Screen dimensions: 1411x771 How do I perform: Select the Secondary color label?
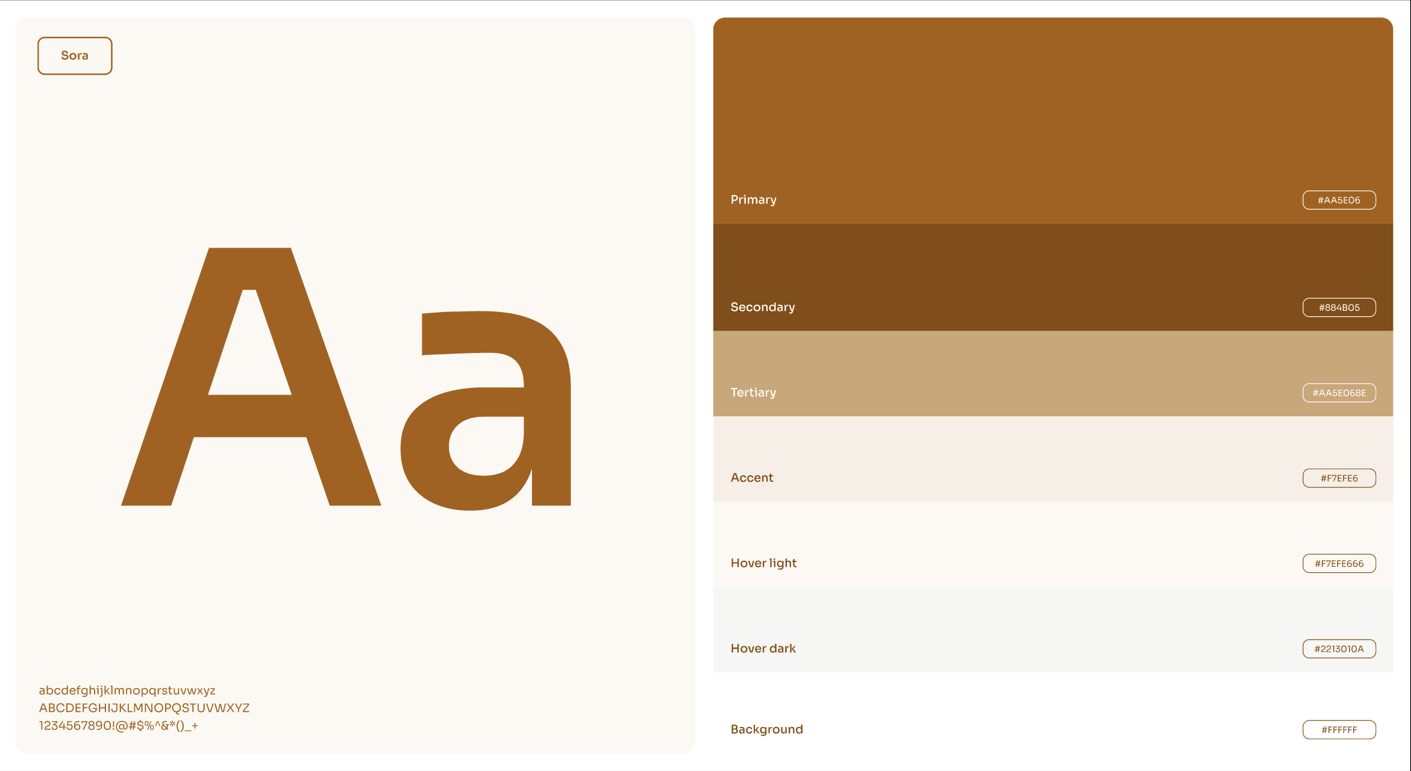point(762,307)
